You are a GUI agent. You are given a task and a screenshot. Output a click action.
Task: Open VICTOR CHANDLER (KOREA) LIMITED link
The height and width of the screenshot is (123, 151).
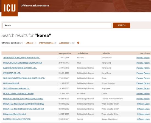18,94
